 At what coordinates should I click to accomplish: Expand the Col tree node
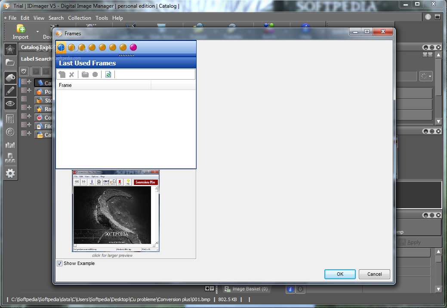(x=29, y=116)
